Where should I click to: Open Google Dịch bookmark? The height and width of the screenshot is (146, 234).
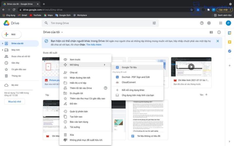tap(63, 15)
